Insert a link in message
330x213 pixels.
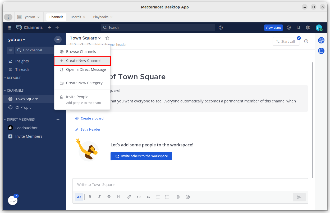[129, 197]
